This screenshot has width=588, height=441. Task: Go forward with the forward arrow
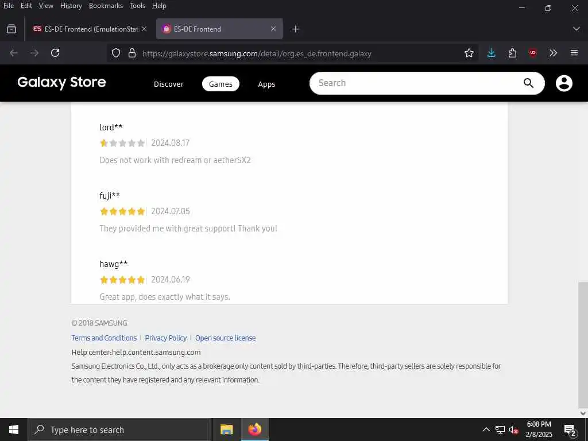(x=34, y=53)
